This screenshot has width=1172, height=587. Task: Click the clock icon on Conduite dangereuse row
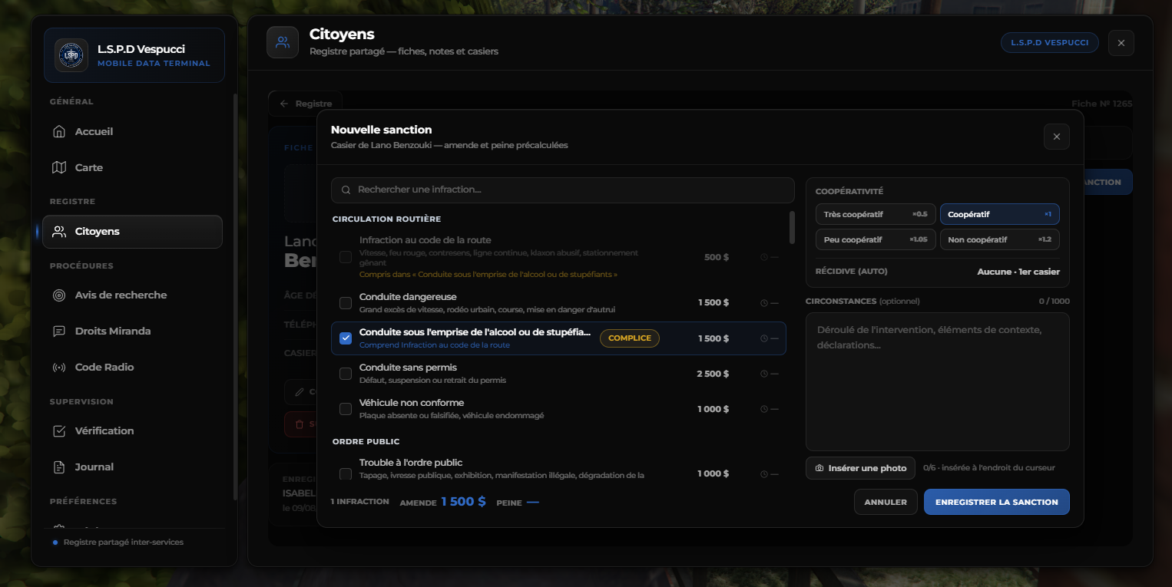[763, 303]
